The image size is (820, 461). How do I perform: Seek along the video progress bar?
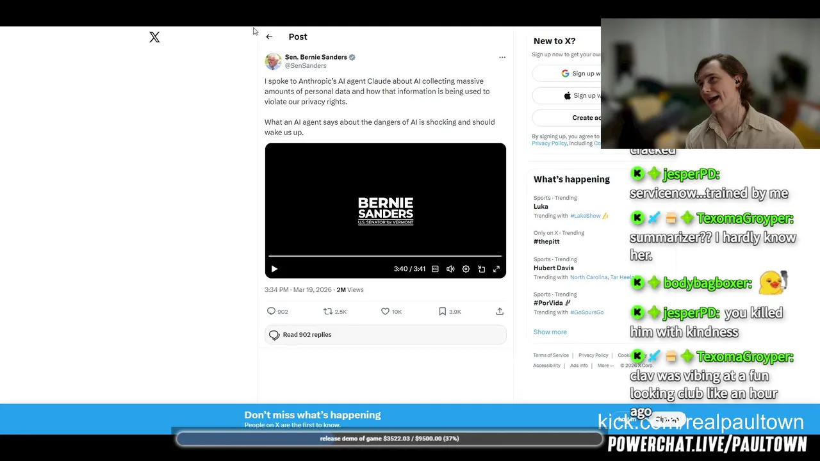[385, 255]
